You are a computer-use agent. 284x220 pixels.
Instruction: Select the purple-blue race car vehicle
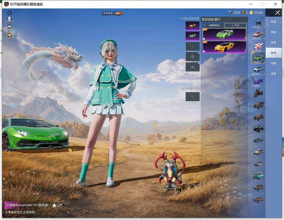coord(258,82)
